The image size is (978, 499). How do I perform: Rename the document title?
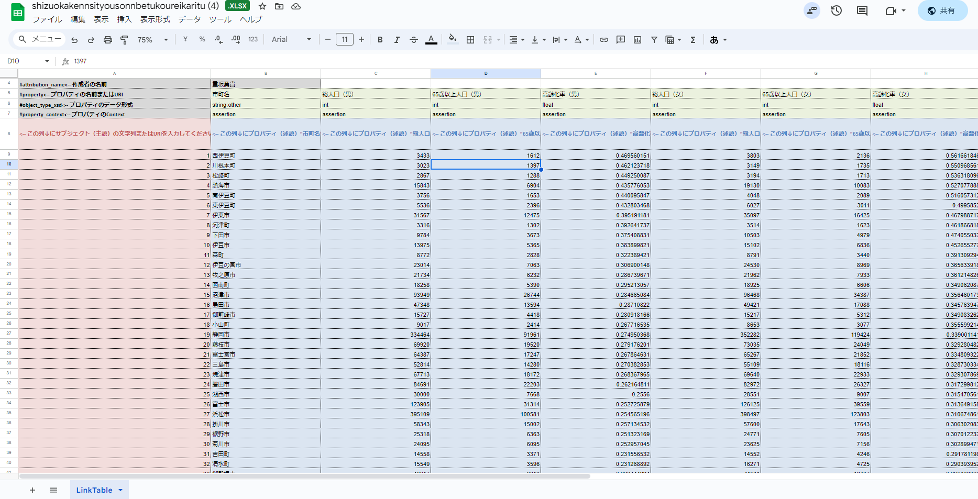click(x=126, y=6)
